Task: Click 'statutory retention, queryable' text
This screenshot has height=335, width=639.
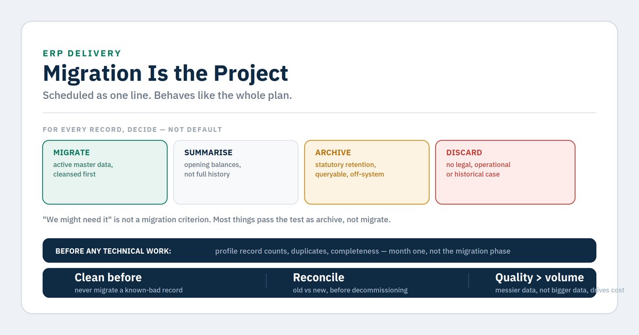Action: tap(349, 170)
